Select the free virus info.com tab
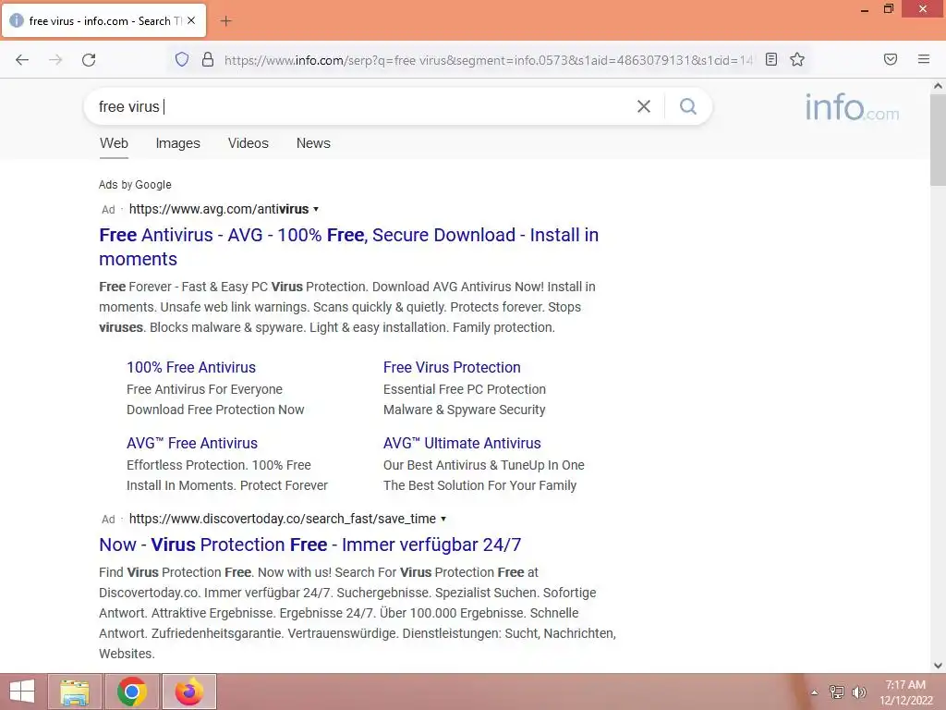This screenshot has width=946, height=710. click(103, 21)
